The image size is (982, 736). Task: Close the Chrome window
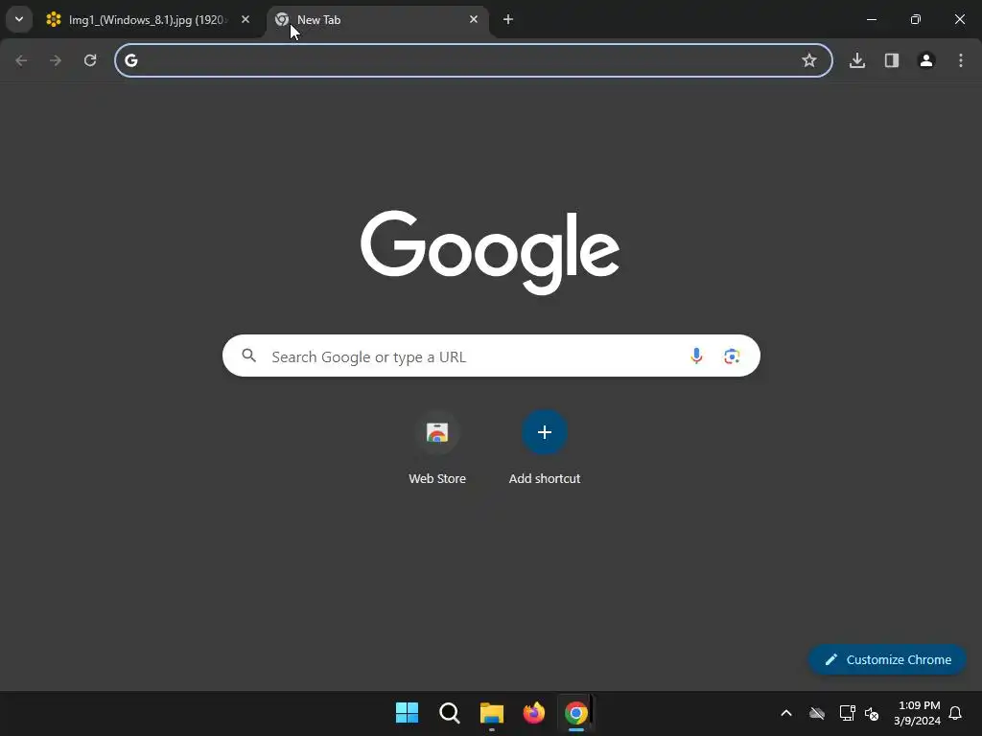coord(959,19)
